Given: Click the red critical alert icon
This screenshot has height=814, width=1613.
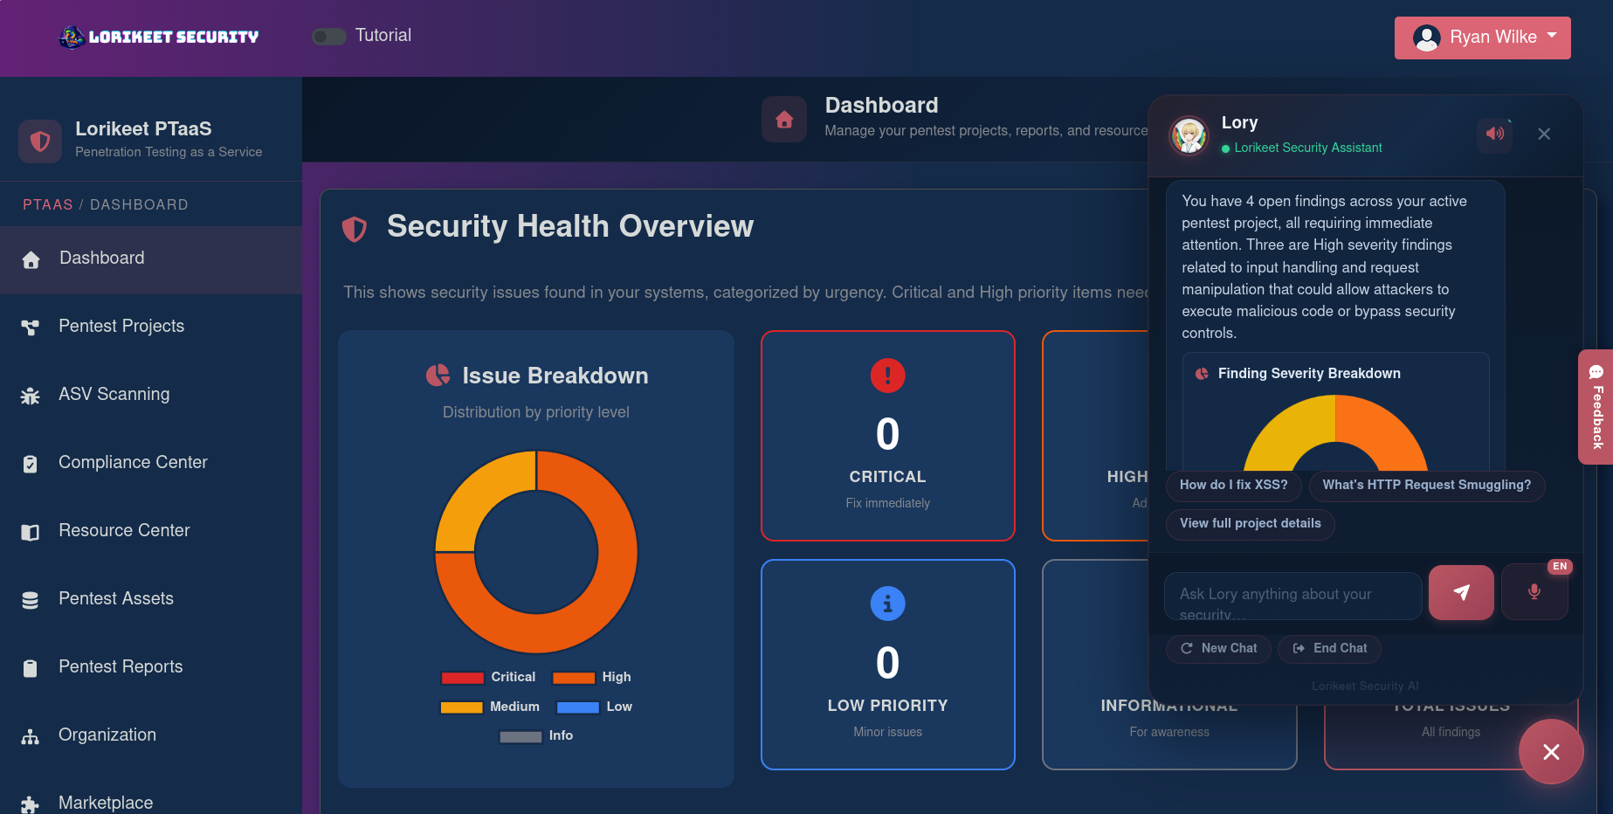Looking at the screenshot, I should point(887,376).
